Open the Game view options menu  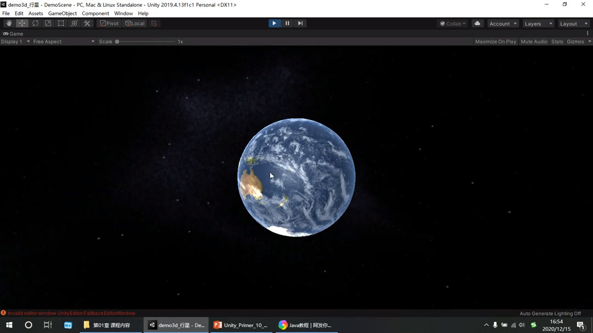(x=588, y=33)
